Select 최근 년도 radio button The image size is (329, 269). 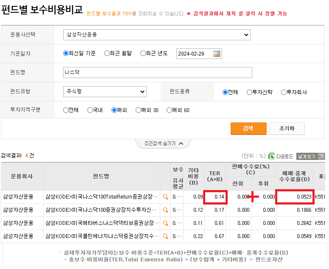click(x=143, y=53)
